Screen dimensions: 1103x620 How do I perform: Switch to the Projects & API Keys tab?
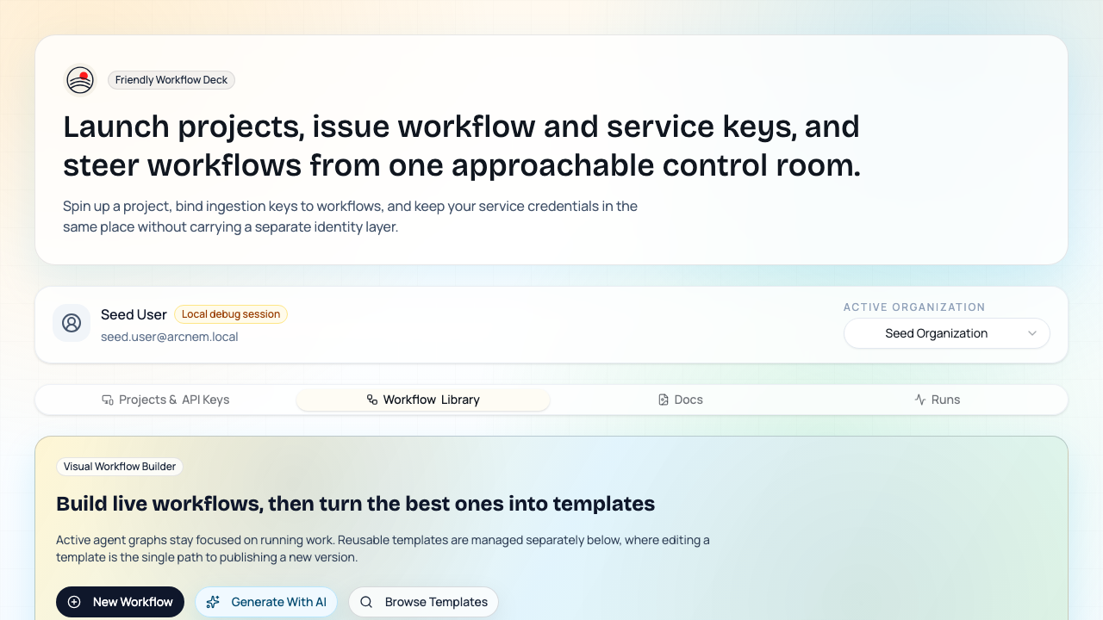pos(165,400)
